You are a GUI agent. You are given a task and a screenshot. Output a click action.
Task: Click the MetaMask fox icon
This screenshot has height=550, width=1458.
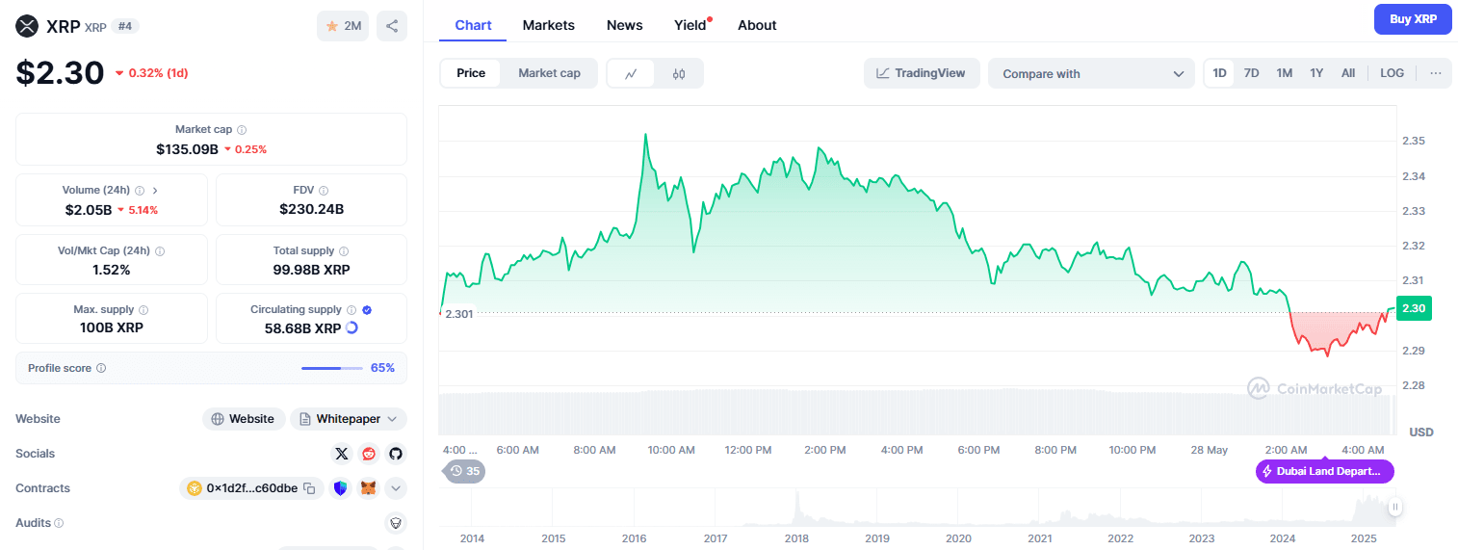(368, 488)
